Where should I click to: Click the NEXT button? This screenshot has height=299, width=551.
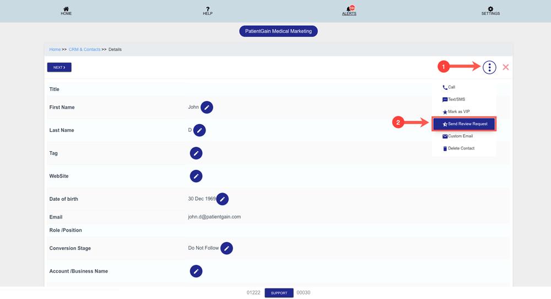(60, 67)
